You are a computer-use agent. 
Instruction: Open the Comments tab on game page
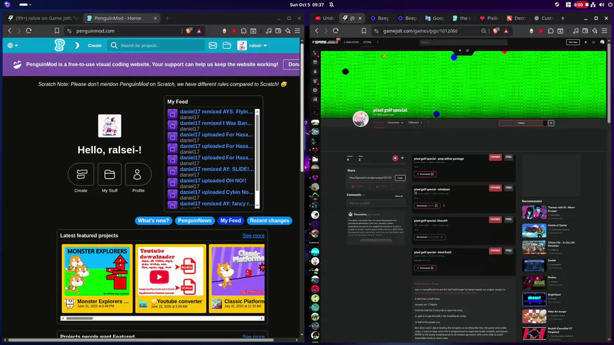click(x=395, y=123)
